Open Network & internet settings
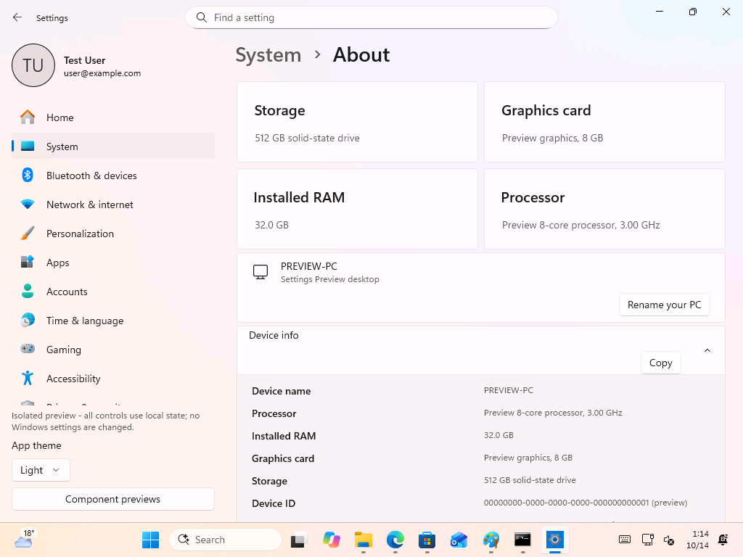This screenshot has width=743, height=557. point(112,205)
